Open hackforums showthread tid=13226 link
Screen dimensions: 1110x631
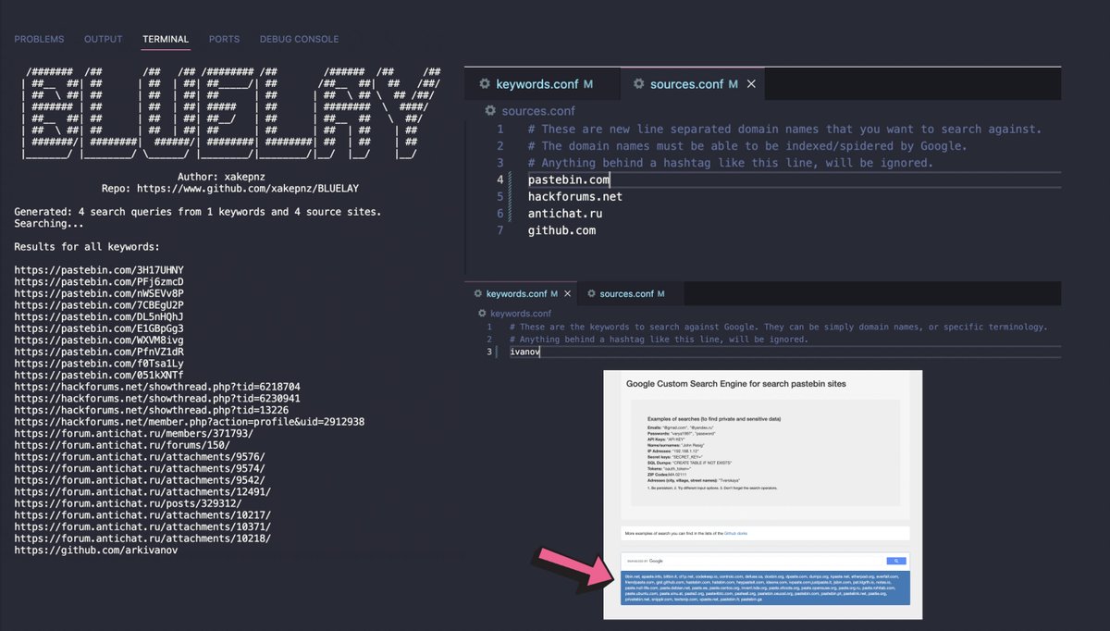(x=152, y=410)
